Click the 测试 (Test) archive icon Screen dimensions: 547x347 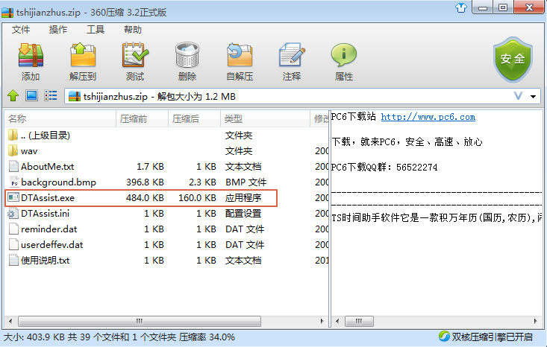pos(135,55)
